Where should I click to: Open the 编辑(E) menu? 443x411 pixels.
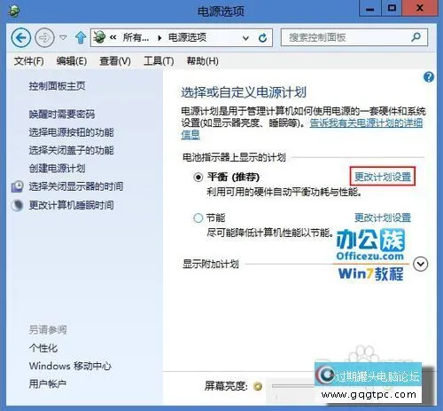[72, 61]
